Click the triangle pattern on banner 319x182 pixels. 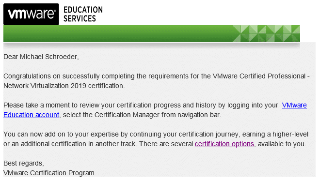click(266, 34)
